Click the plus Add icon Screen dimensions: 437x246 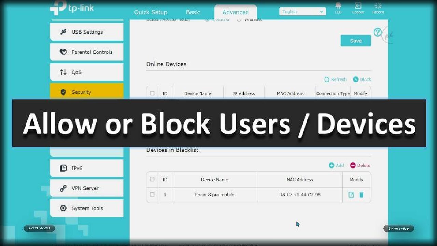click(332, 165)
